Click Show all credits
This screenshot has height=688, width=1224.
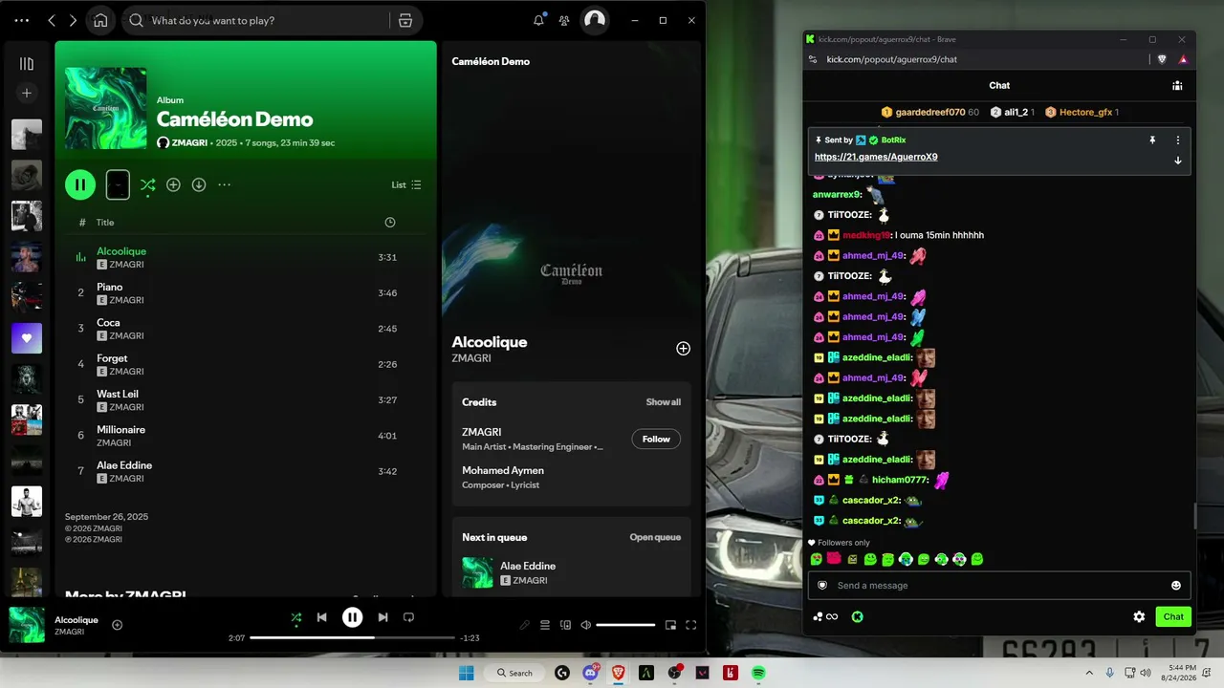663,402
